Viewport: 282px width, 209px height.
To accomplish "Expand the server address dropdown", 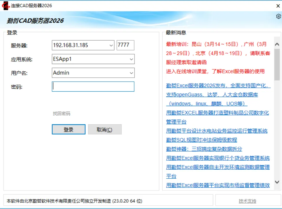I will (111, 46).
